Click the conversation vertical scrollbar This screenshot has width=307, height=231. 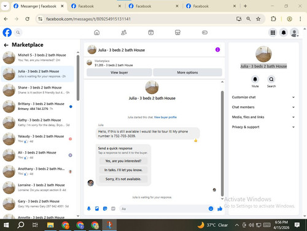222,143
